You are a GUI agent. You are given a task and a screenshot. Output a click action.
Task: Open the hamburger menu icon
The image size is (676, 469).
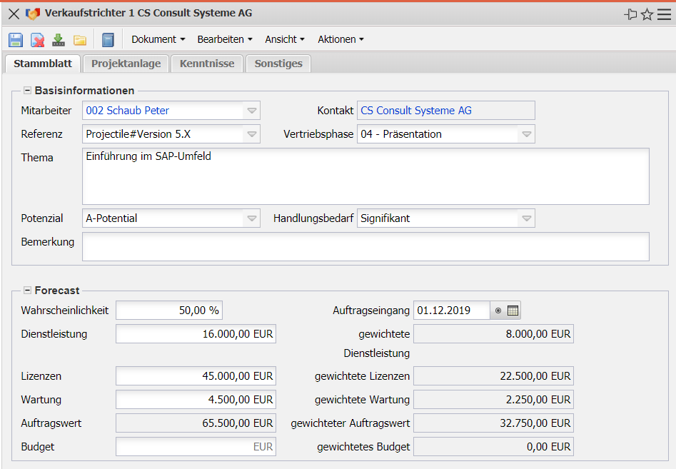[x=664, y=14]
